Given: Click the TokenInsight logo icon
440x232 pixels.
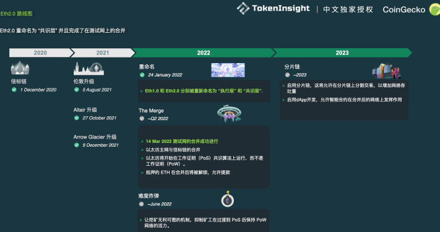Looking at the screenshot, I should [243, 8].
